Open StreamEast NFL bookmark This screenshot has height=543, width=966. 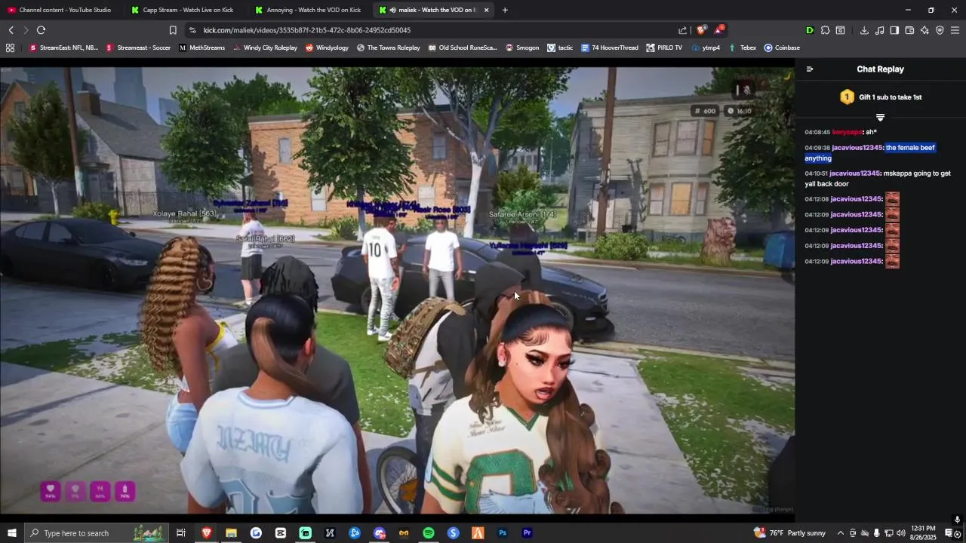(x=63, y=48)
